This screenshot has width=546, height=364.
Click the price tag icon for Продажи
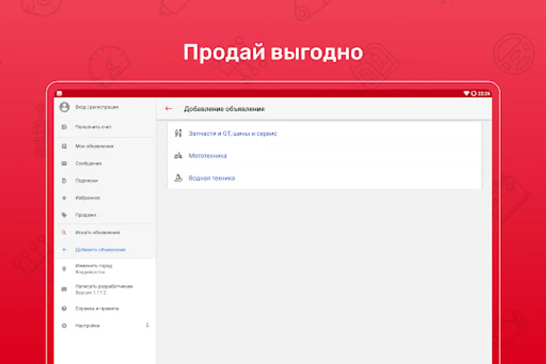(64, 215)
